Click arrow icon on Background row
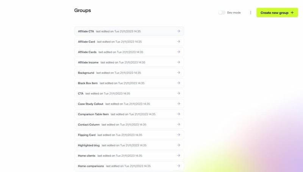The width and height of the screenshot is (303, 172). point(178,73)
